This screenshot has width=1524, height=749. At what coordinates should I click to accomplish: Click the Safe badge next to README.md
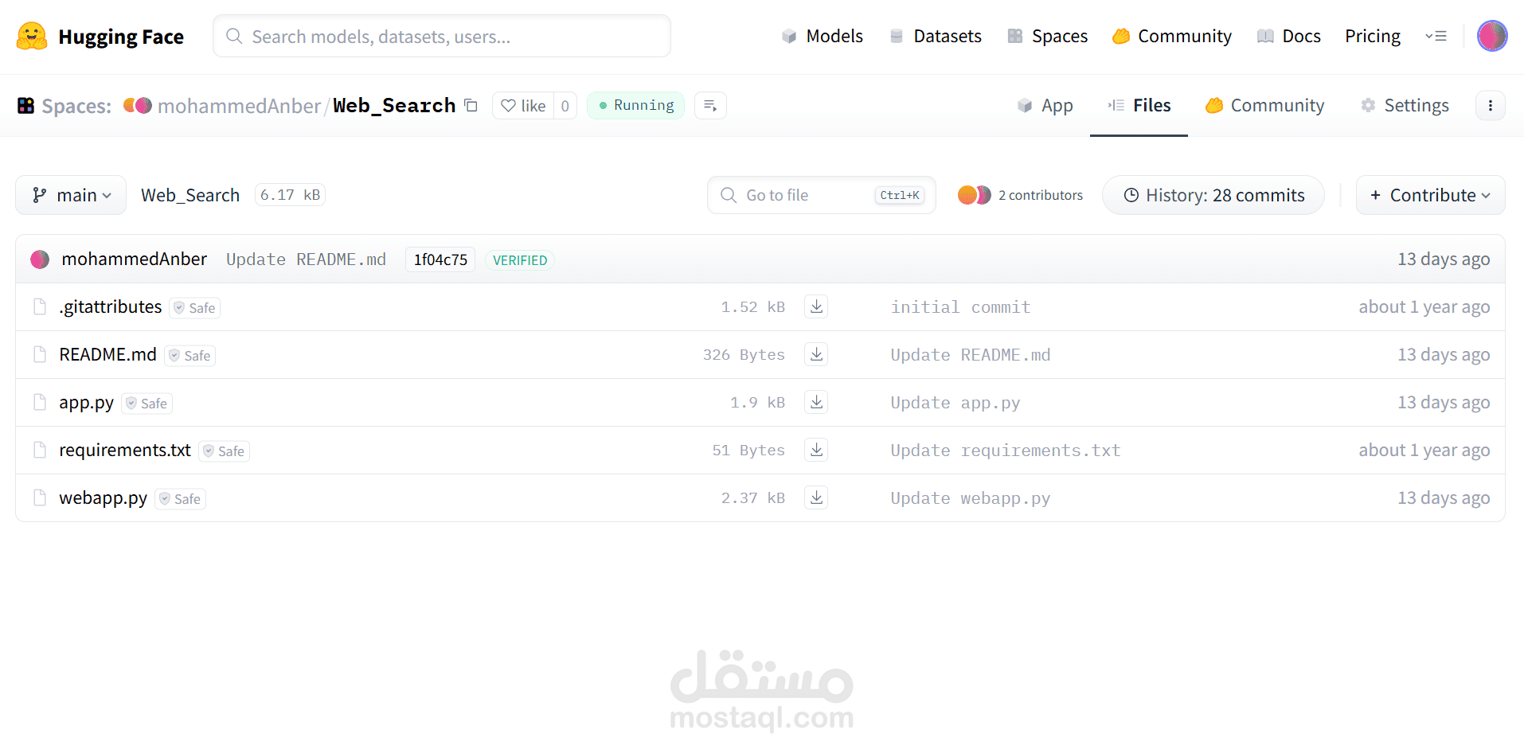click(190, 356)
